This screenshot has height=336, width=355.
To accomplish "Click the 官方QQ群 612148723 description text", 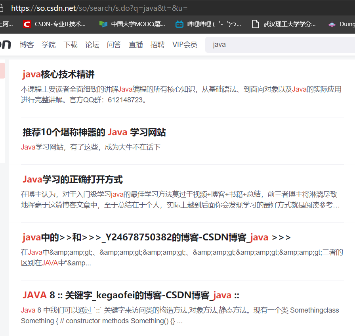I will click(x=84, y=100).
